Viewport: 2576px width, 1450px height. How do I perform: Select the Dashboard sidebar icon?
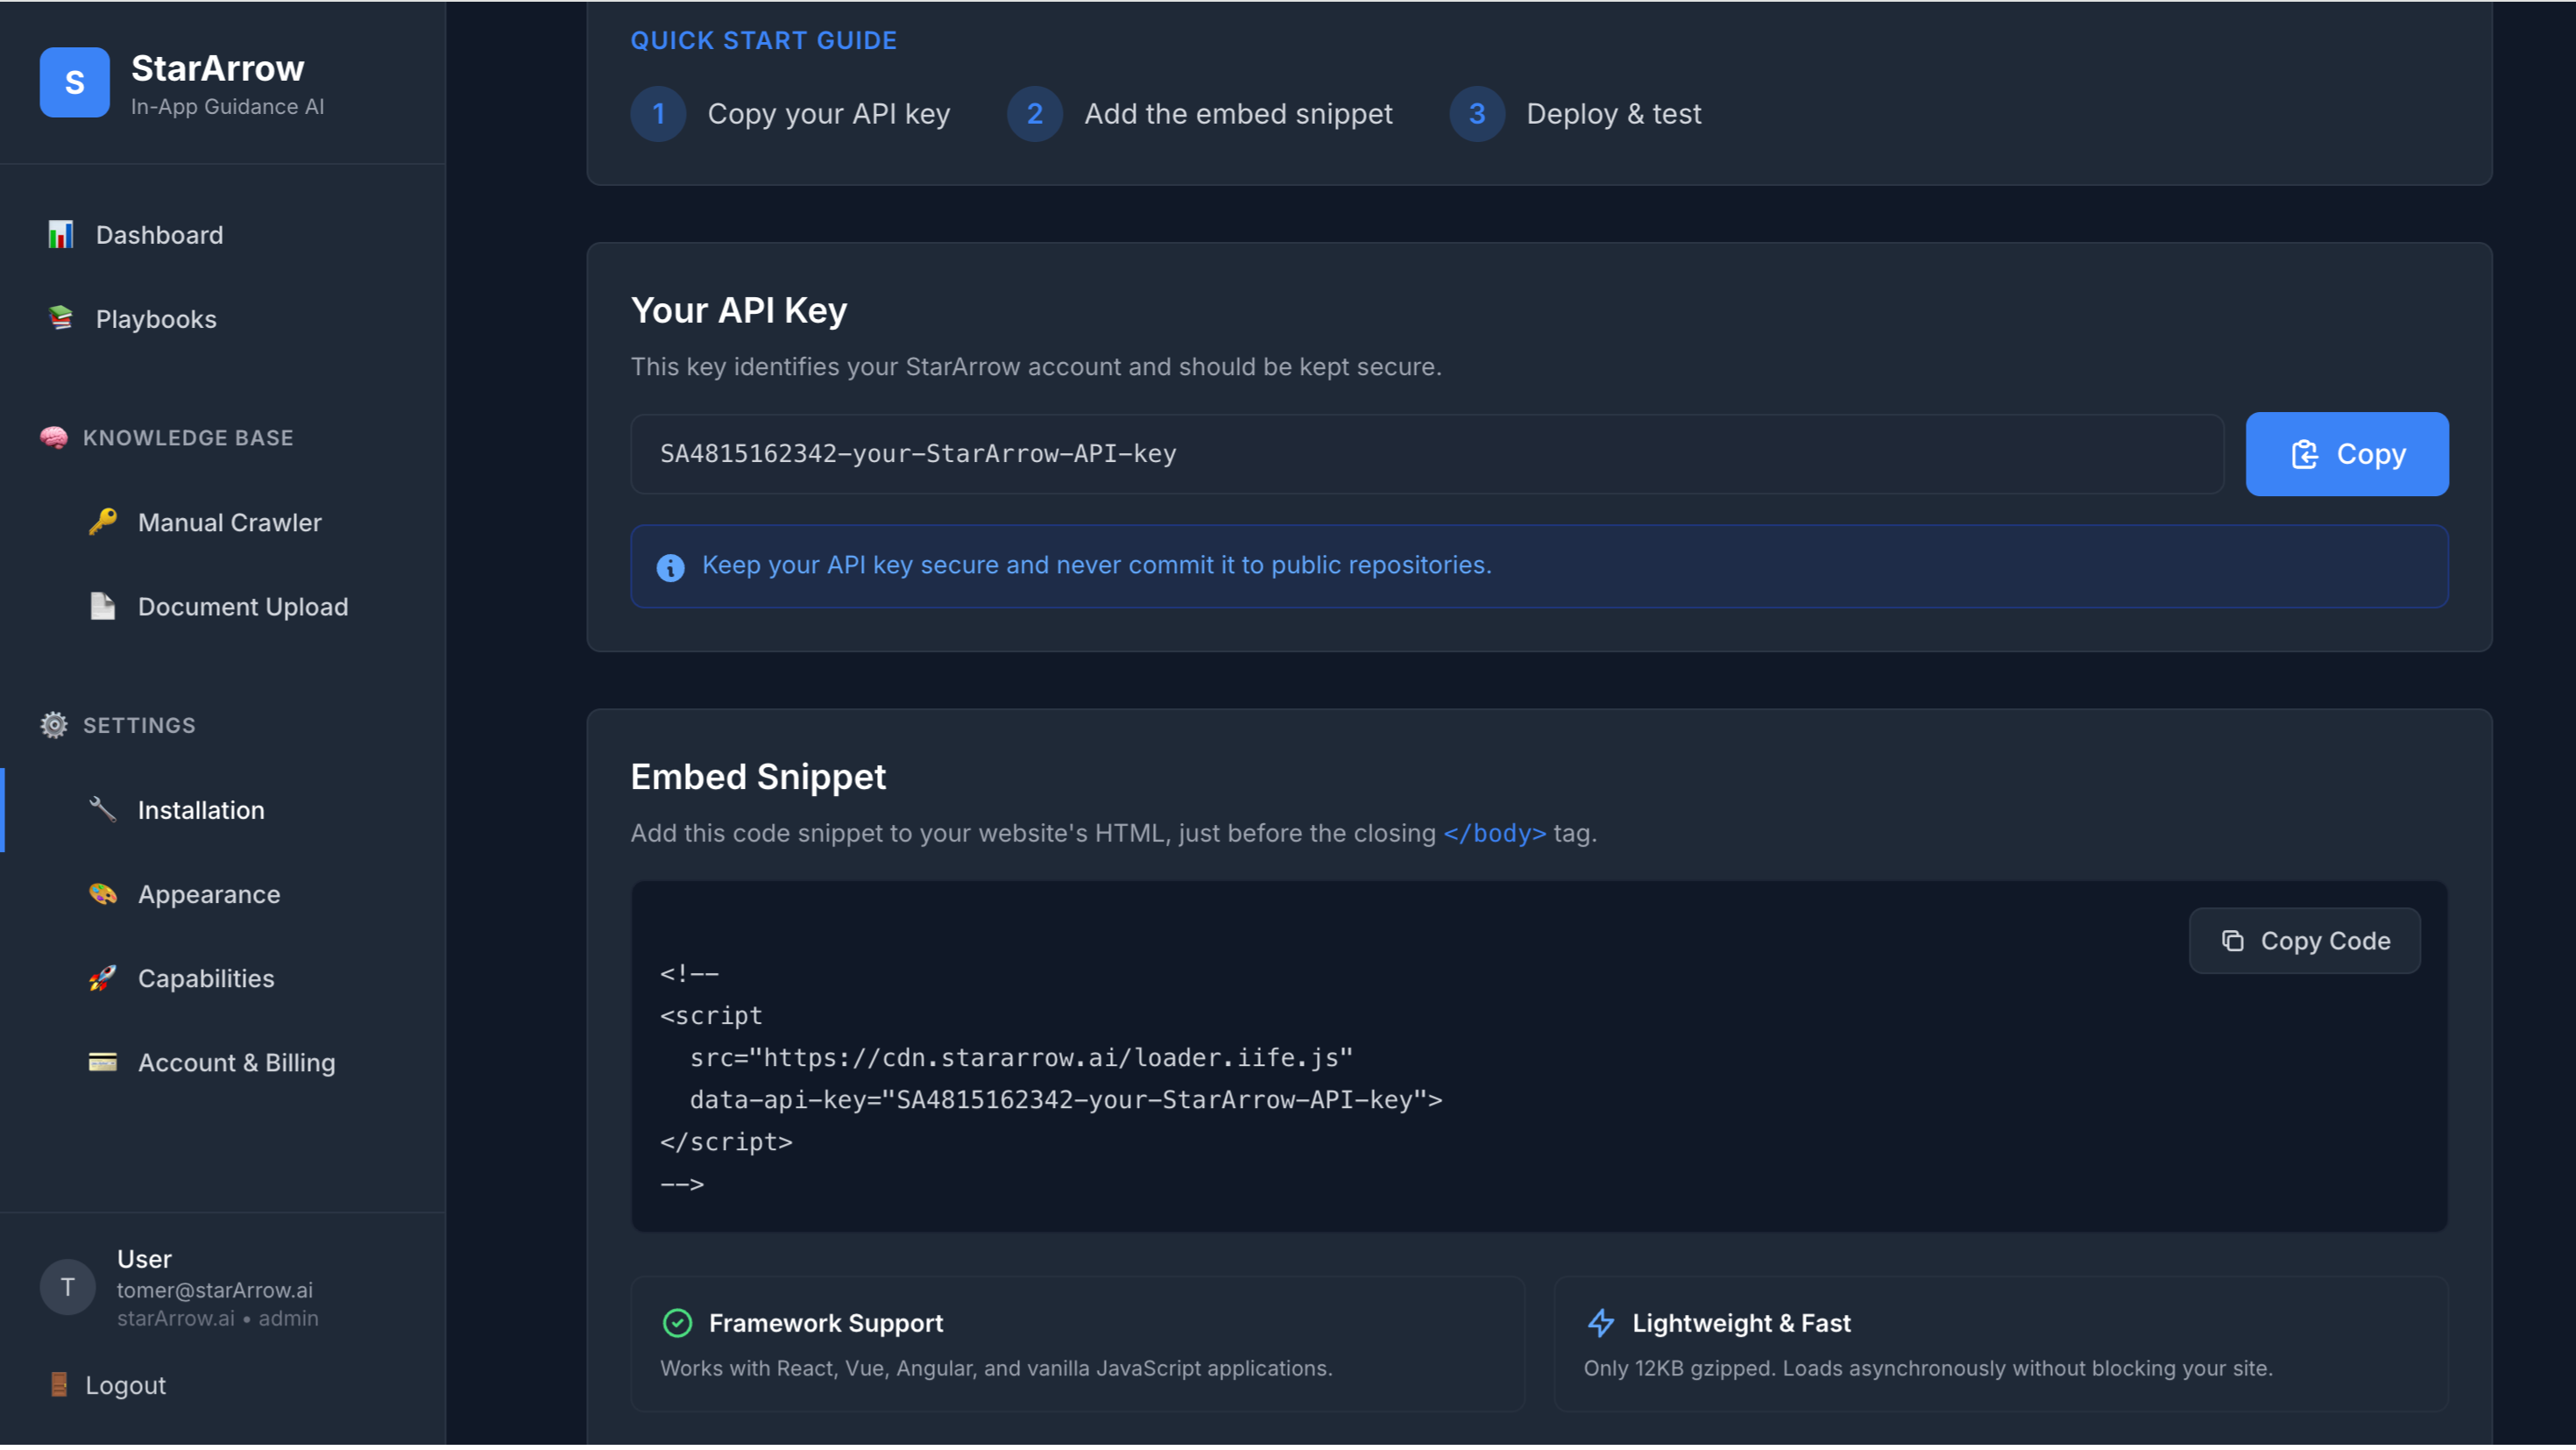coord(61,234)
